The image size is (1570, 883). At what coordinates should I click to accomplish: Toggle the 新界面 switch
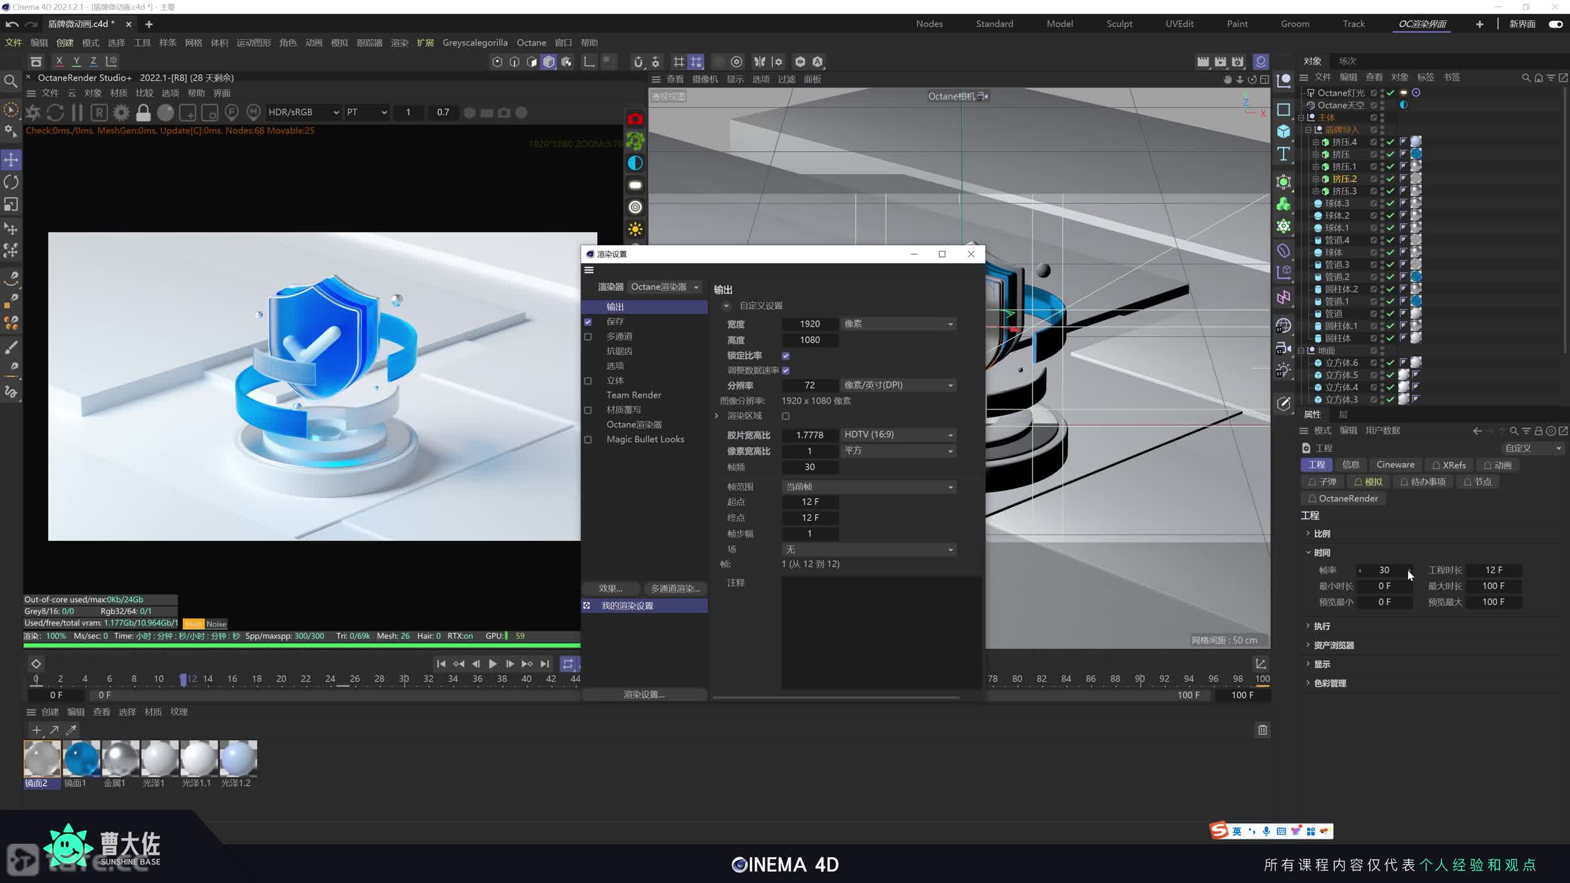[1555, 24]
